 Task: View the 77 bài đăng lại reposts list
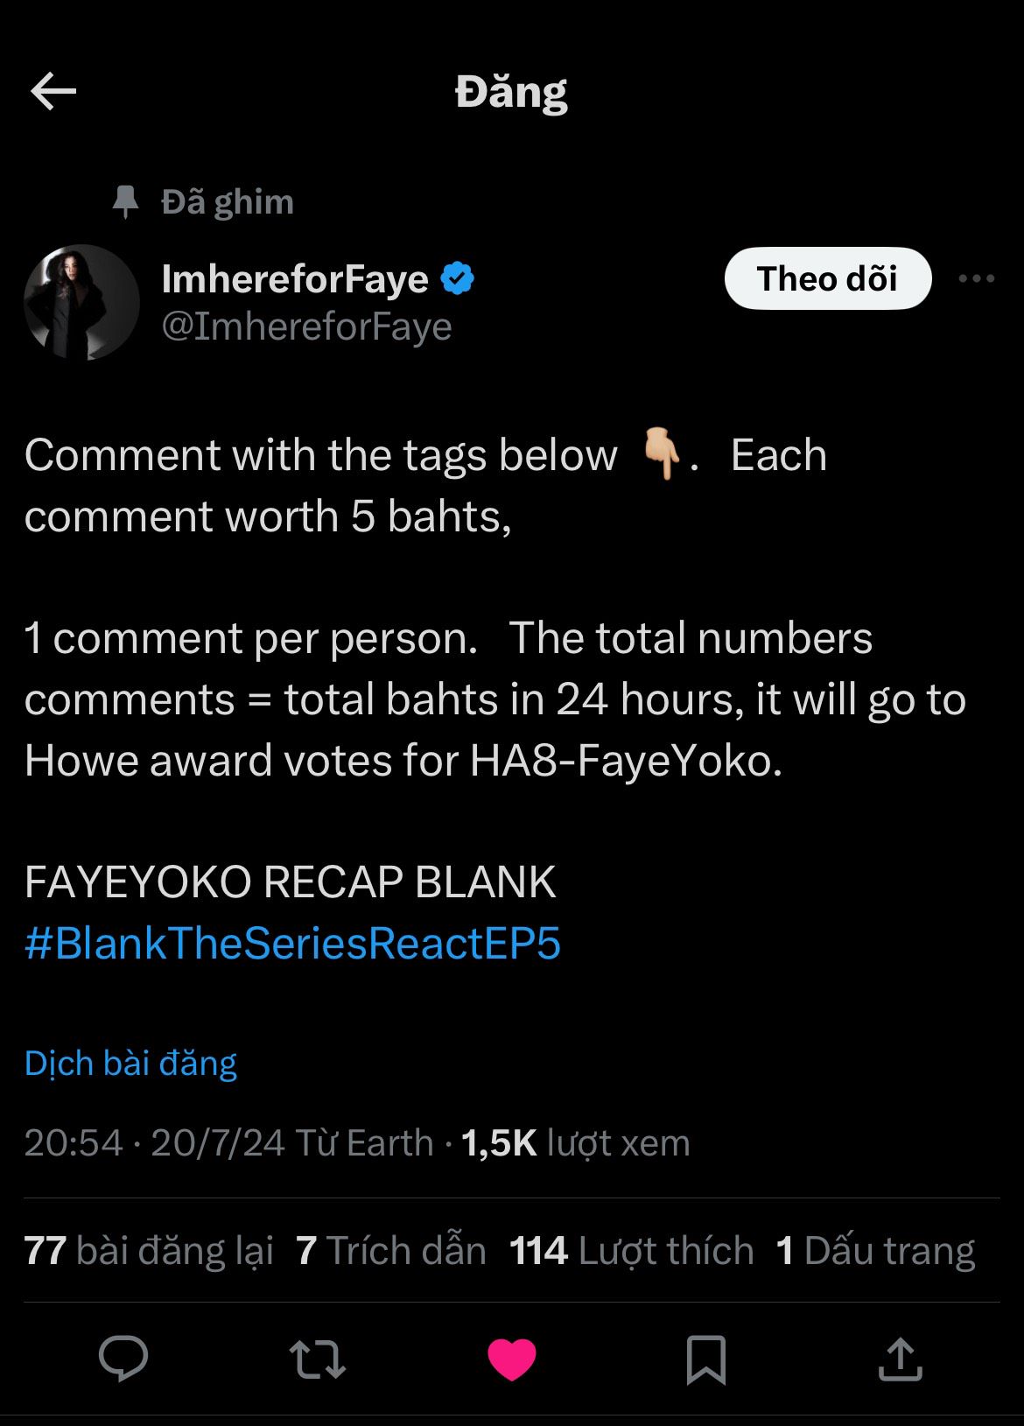149,1250
